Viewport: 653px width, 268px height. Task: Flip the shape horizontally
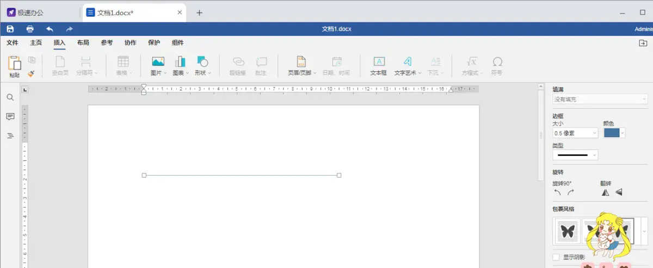coord(605,192)
